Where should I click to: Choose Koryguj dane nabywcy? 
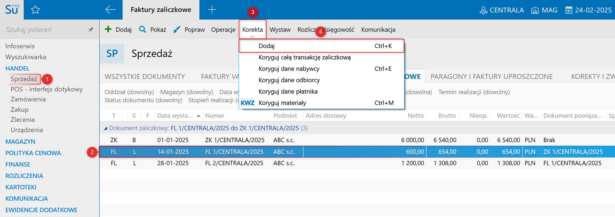(x=321, y=69)
